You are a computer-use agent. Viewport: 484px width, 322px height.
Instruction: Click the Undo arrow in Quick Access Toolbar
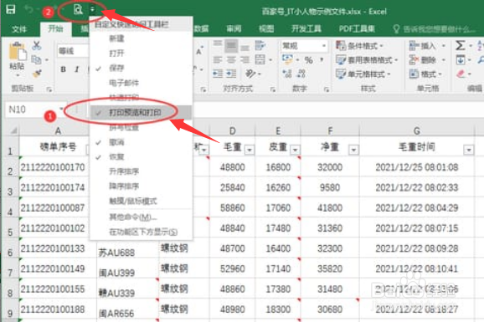[29, 9]
